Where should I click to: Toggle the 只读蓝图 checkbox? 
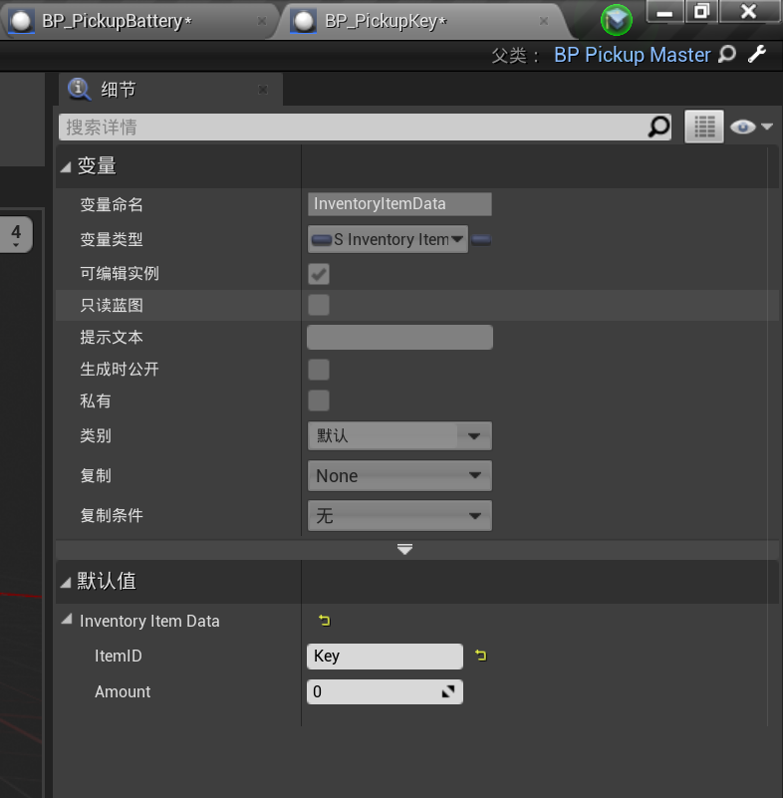(x=319, y=306)
